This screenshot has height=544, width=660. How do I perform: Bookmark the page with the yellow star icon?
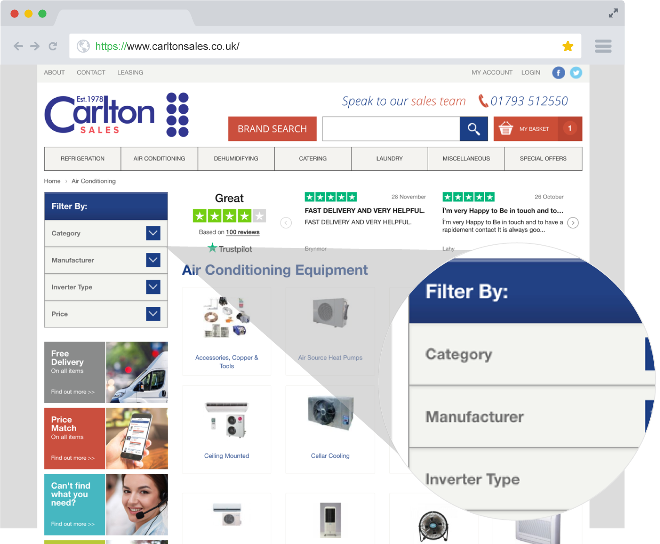(x=568, y=46)
